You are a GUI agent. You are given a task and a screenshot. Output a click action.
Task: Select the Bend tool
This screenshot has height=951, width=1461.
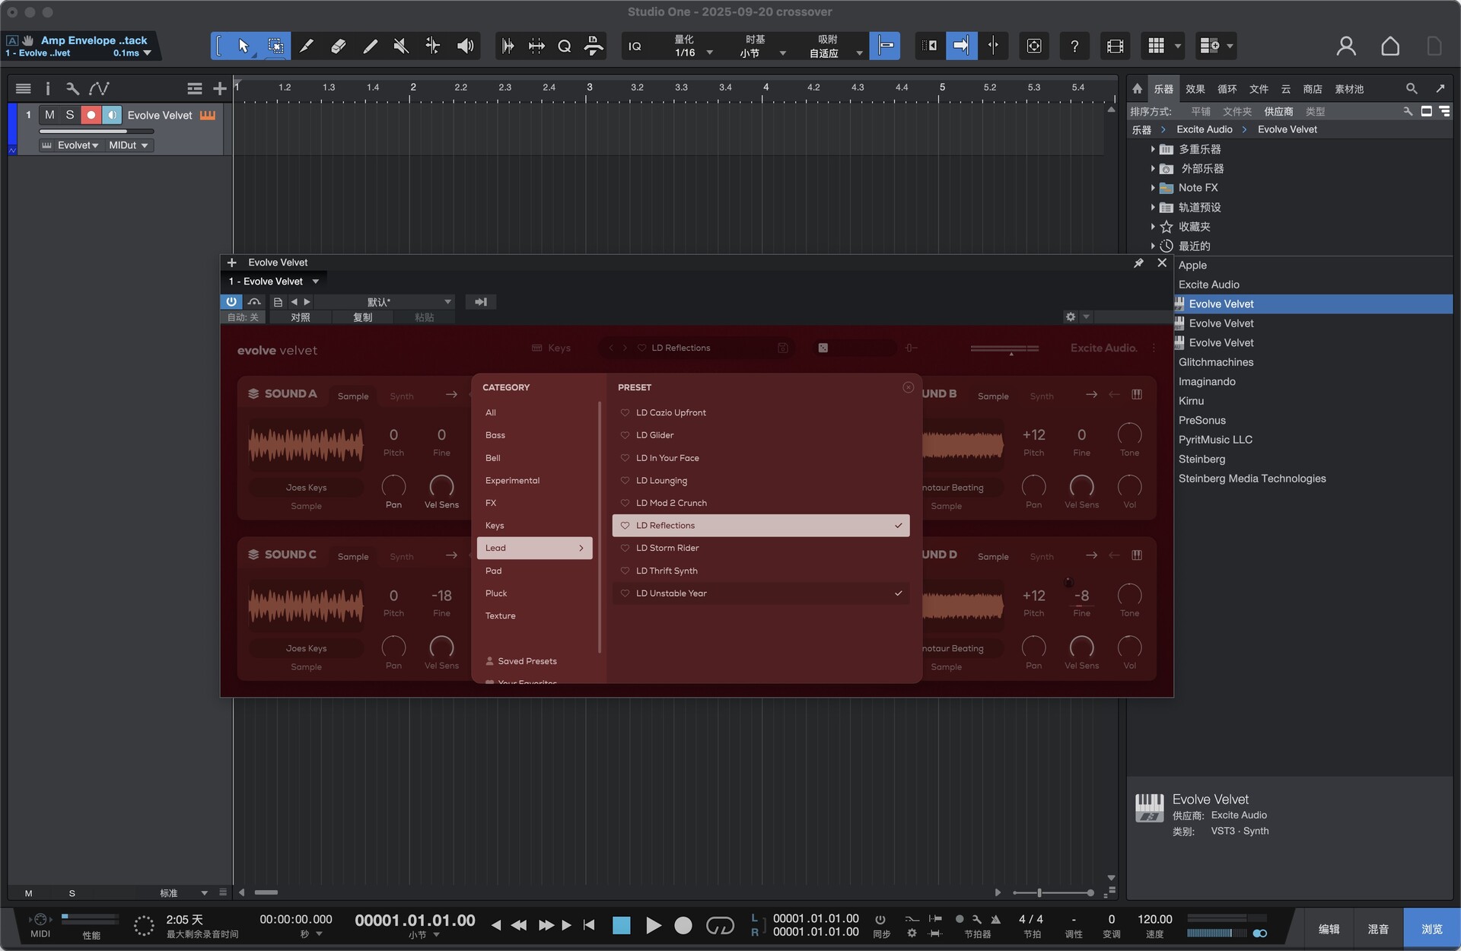tap(432, 46)
